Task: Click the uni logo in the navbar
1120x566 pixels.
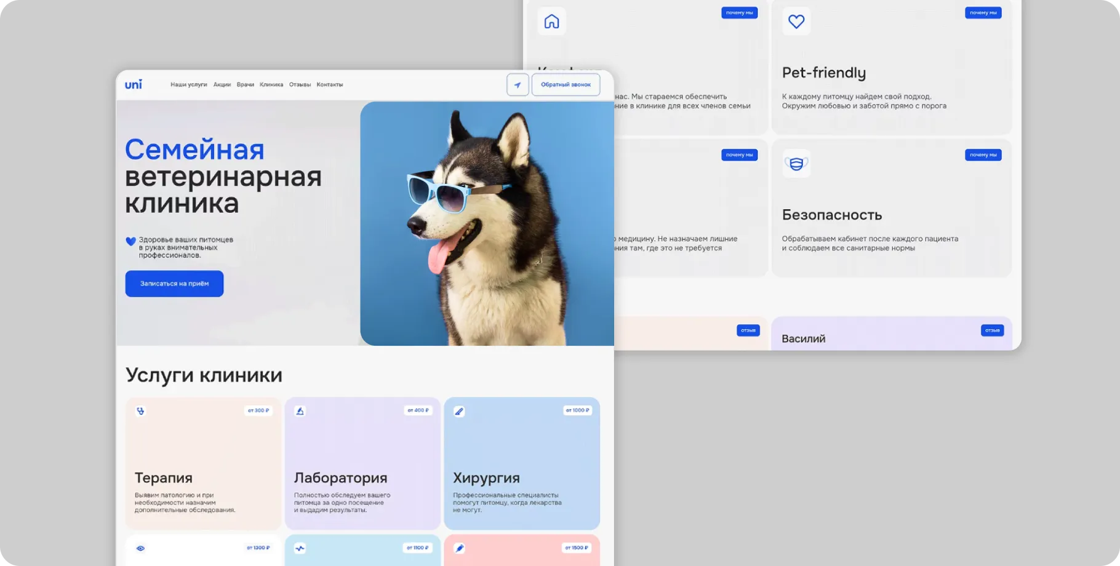Action: (x=134, y=84)
